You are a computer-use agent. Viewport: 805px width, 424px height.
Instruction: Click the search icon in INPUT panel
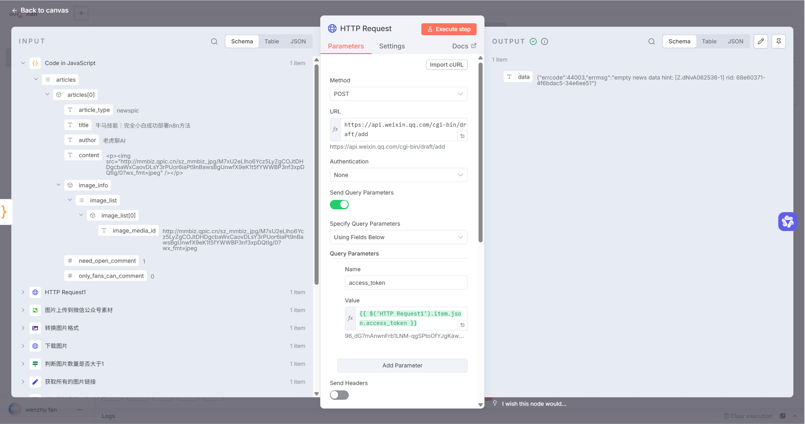(214, 41)
